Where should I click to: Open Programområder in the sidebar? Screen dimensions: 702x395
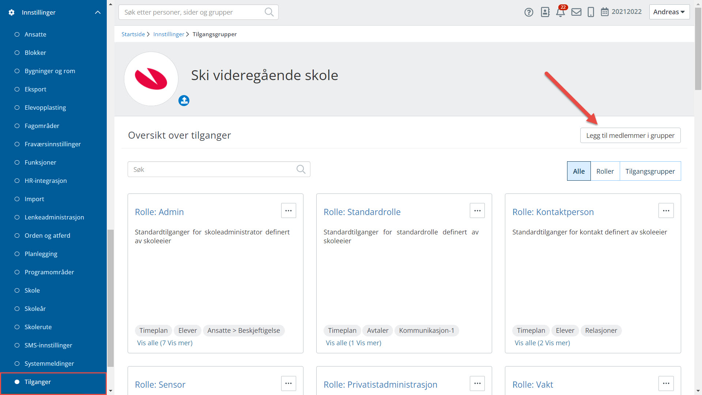click(x=49, y=272)
